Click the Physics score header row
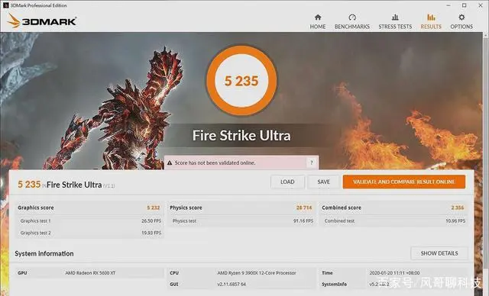Screen dimensions: 489x296 (x=241, y=208)
